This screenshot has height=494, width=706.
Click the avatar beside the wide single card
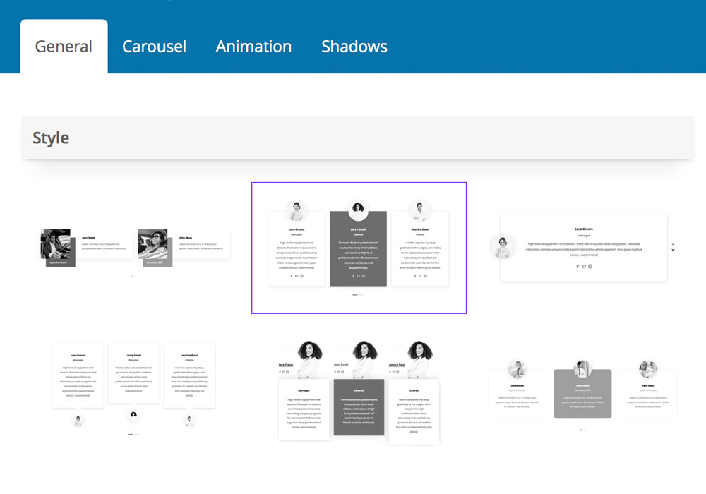pyautogui.click(x=503, y=247)
